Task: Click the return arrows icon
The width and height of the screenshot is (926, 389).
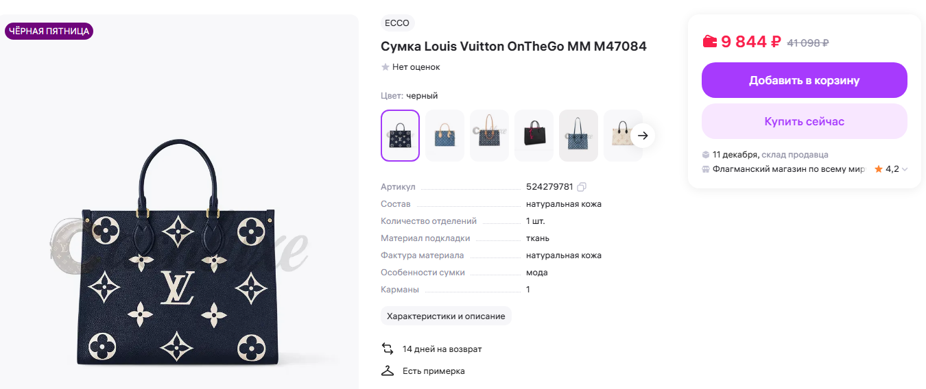Action: (x=388, y=349)
